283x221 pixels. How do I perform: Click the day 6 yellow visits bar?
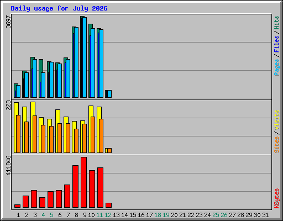click(x=57, y=131)
